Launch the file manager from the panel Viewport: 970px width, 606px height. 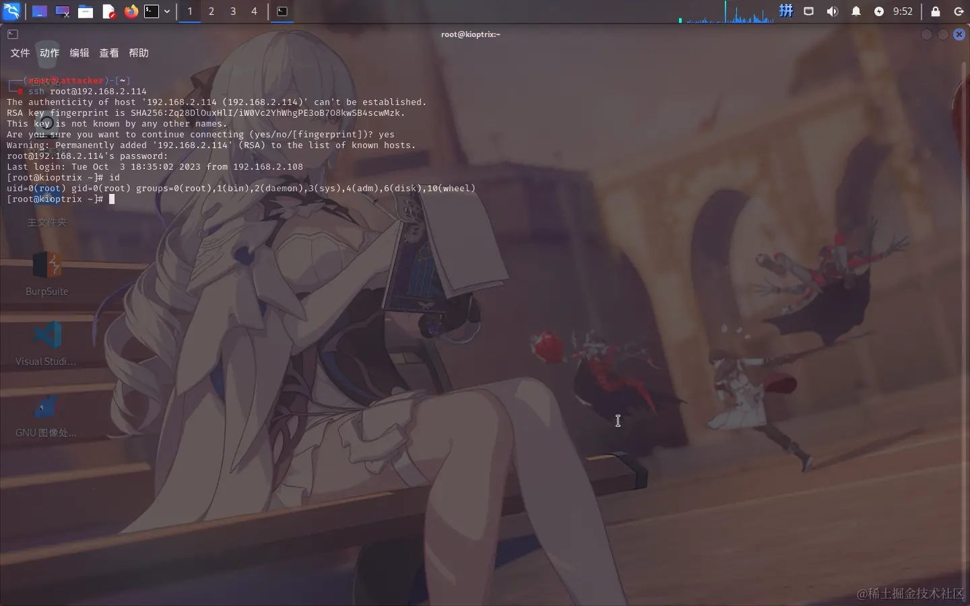coord(86,11)
